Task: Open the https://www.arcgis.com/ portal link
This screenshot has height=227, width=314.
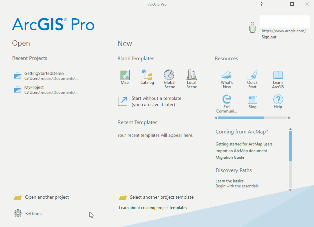Action: (284, 31)
